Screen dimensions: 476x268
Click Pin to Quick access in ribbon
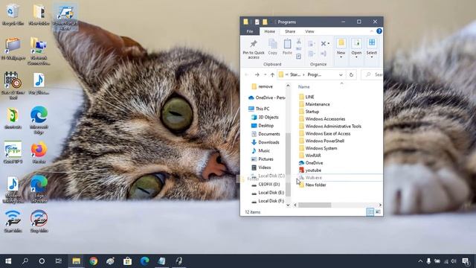(x=254, y=49)
